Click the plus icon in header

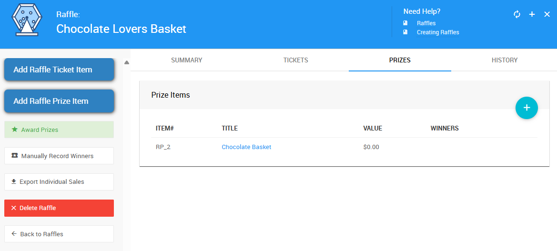532,14
